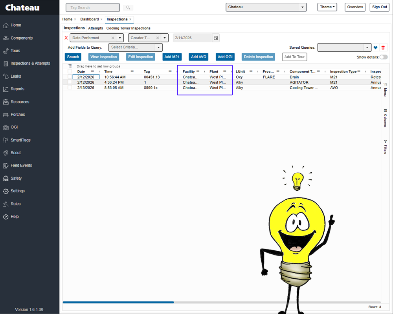Open the calendar picker beside the date filter
The width and height of the screenshot is (393, 314).
pyautogui.click(x=216, y=38)
